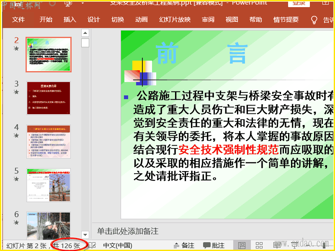Click slide number 3 in the pane
Image resolution: width=335 pixels, height=251 pixels.
pyautogui.click(x=16, y=84)
